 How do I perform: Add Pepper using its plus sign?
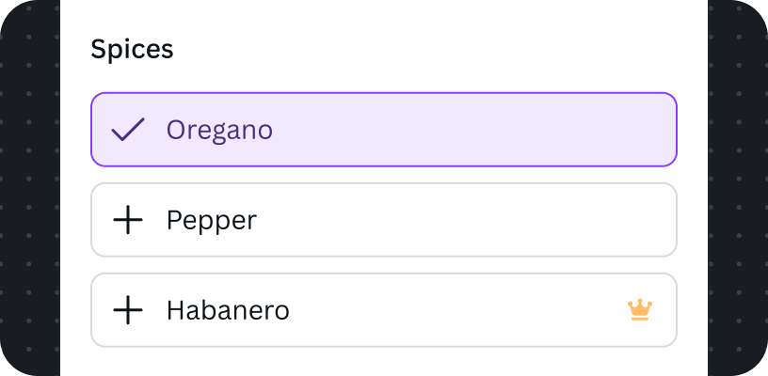128,220
